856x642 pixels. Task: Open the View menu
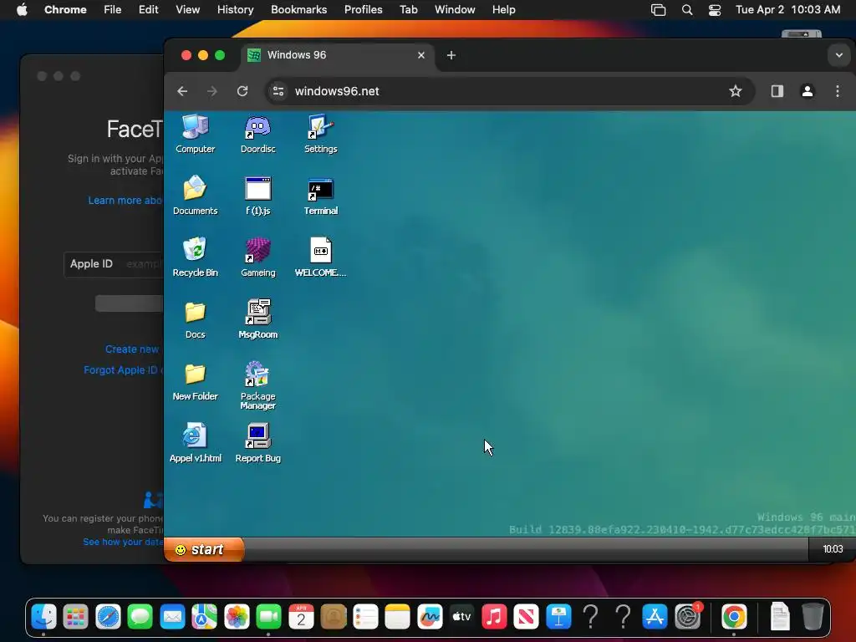(187, 10)
